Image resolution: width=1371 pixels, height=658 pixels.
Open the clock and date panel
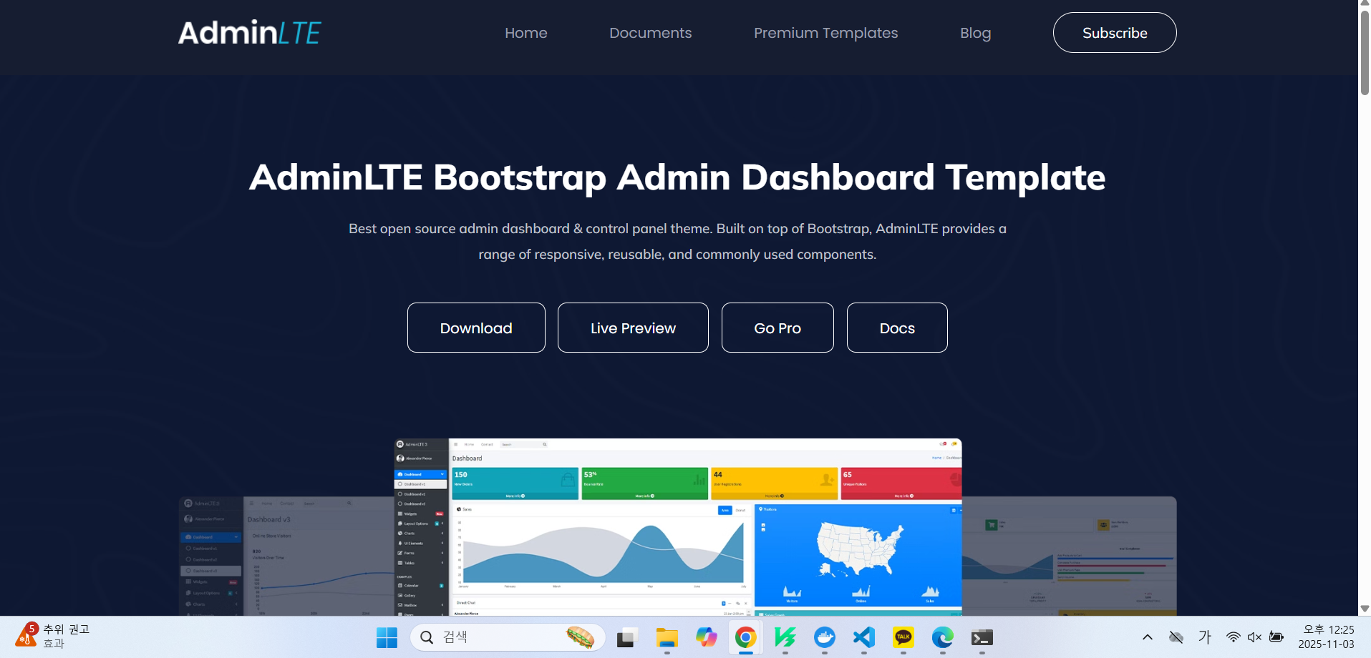pyautogui.click(x=1327, y=637)
